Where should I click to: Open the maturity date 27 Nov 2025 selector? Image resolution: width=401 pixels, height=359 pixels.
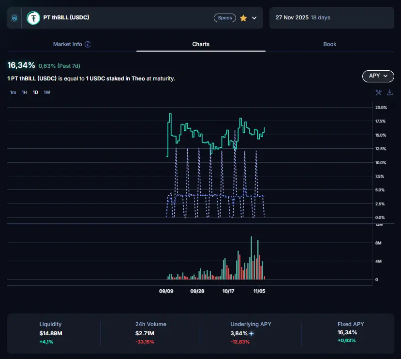[302, 18]
